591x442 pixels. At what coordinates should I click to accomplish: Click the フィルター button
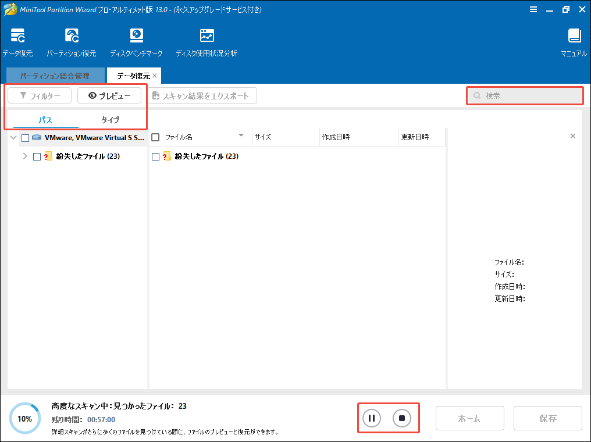click(x=39, y=95)
